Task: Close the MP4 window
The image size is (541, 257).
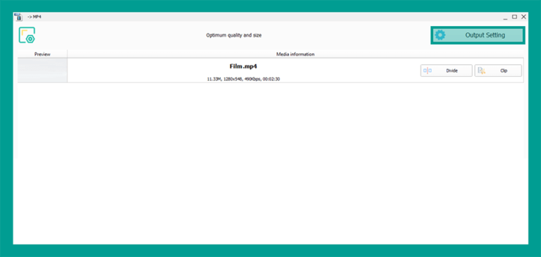Action: (523, 17)
